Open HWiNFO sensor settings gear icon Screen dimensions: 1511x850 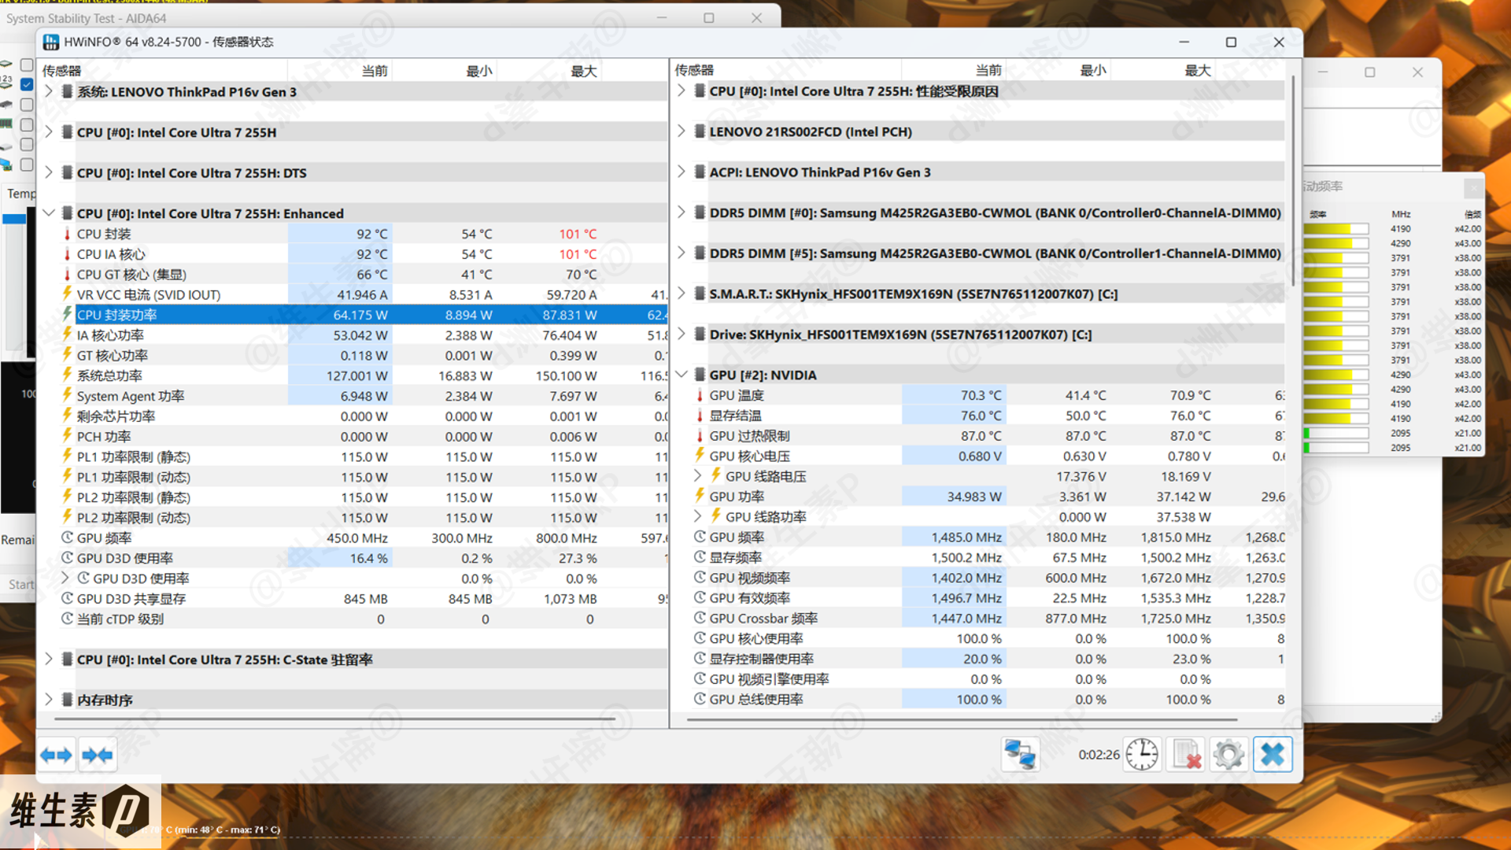pyautogui.click(x=1228, y=755)
